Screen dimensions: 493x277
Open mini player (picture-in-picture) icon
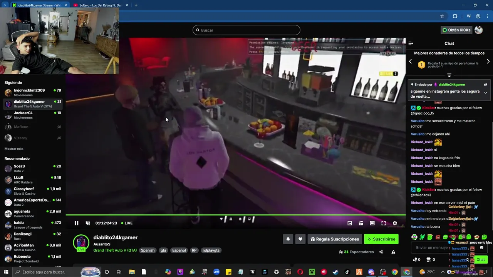coord(350,223)
